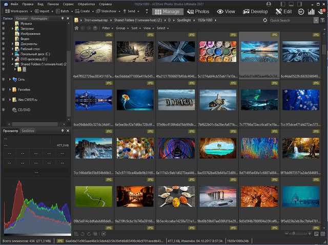Click the Import button

coord(44,11)
